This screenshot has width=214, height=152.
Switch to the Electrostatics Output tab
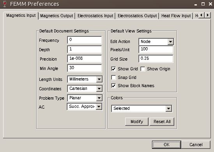[x=137, y=16]
